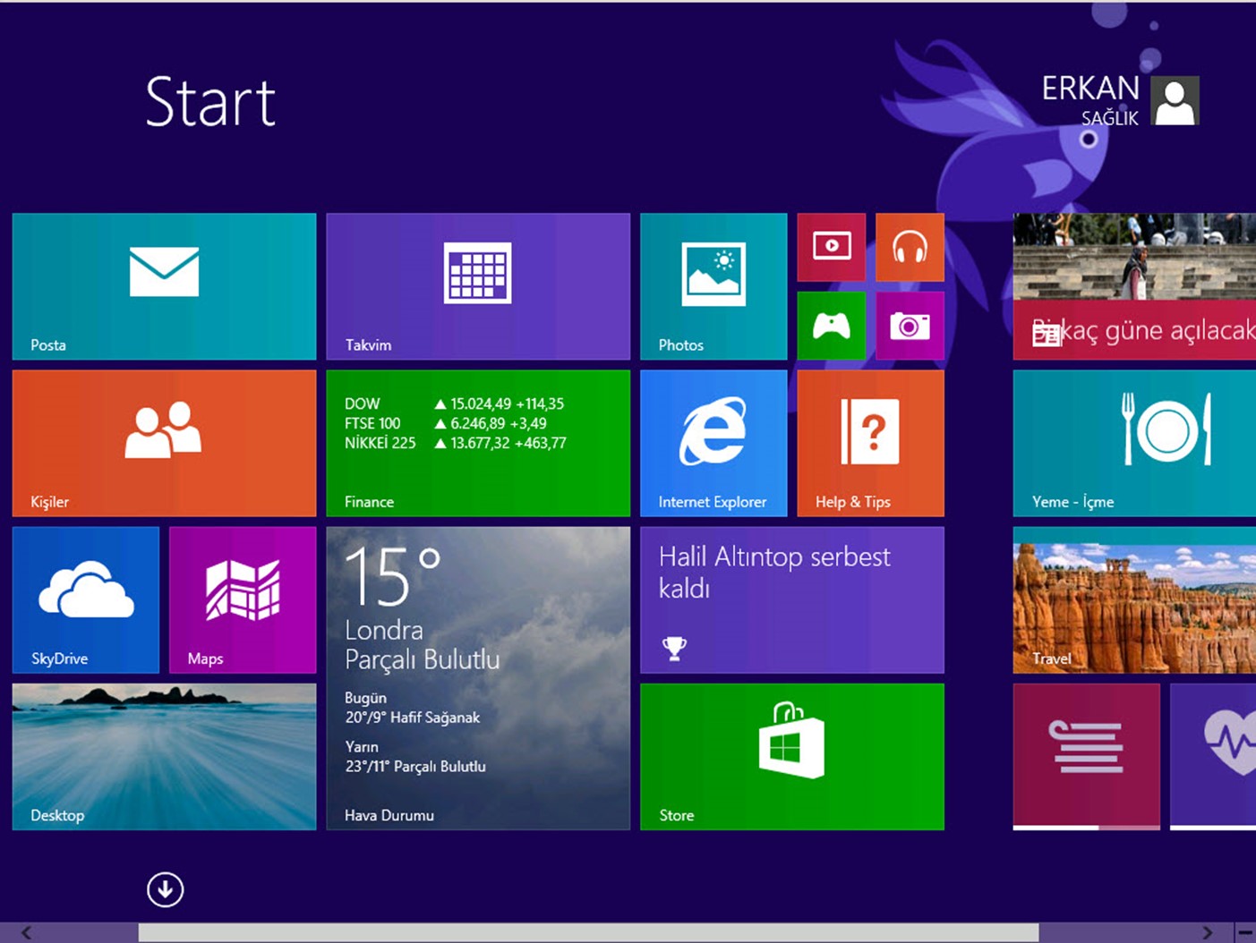This screenshot has width=1256, height=943.
Task: Click the semantic zoom minus button
Action: click(1245, 932)
